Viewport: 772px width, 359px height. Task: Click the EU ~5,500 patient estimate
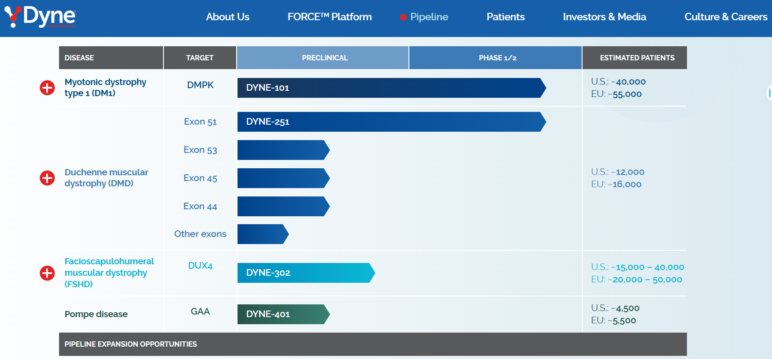point(613,320)
